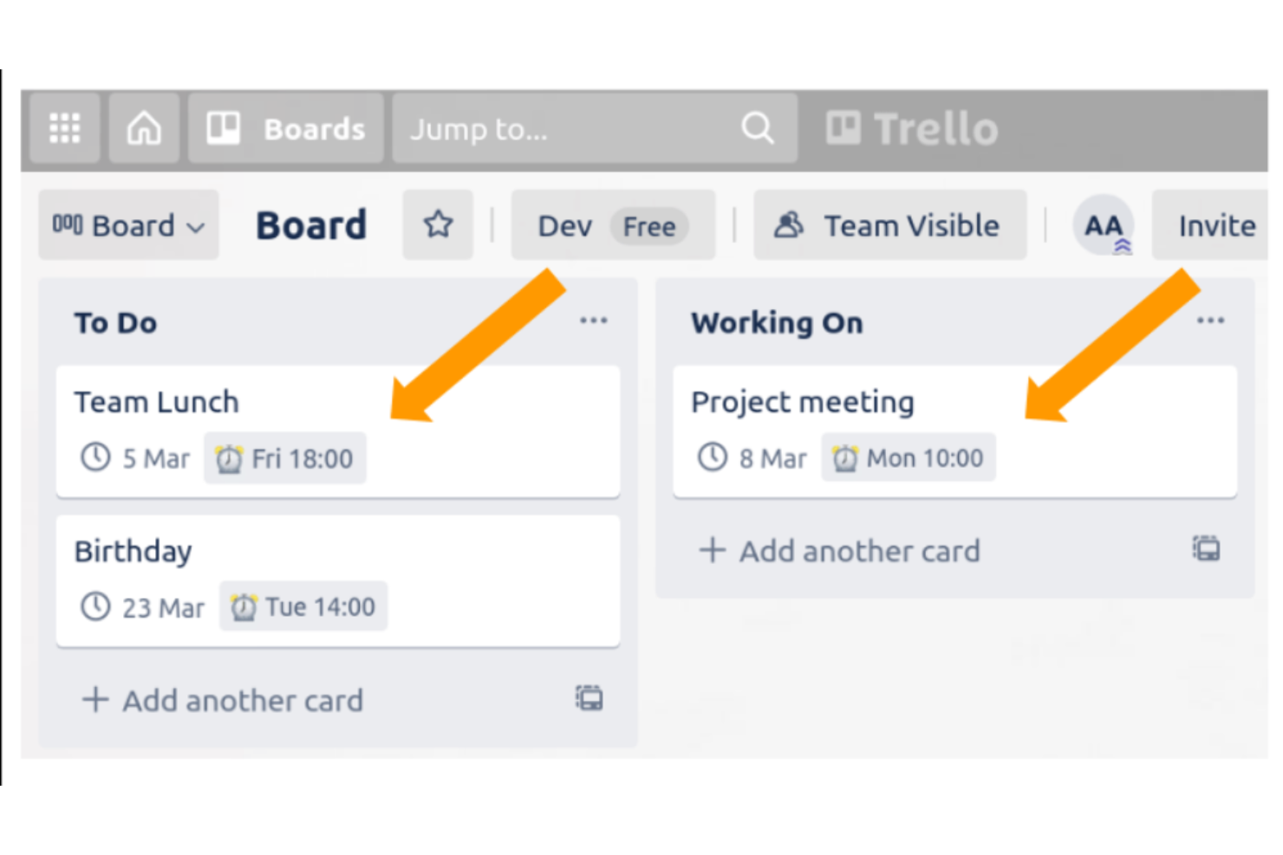This screenshot has width=1283, height=855.
Task: Click the Tue 14:00 reminder toggle on Birthday
Action: pyautogui.click(x=303, y=606)
